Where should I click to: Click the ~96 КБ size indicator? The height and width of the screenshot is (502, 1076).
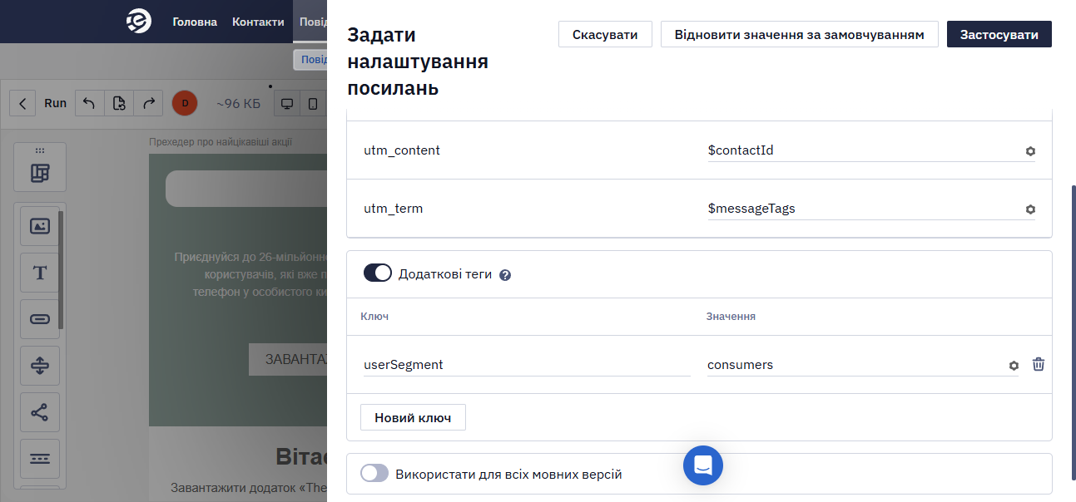tap(239, 104)
